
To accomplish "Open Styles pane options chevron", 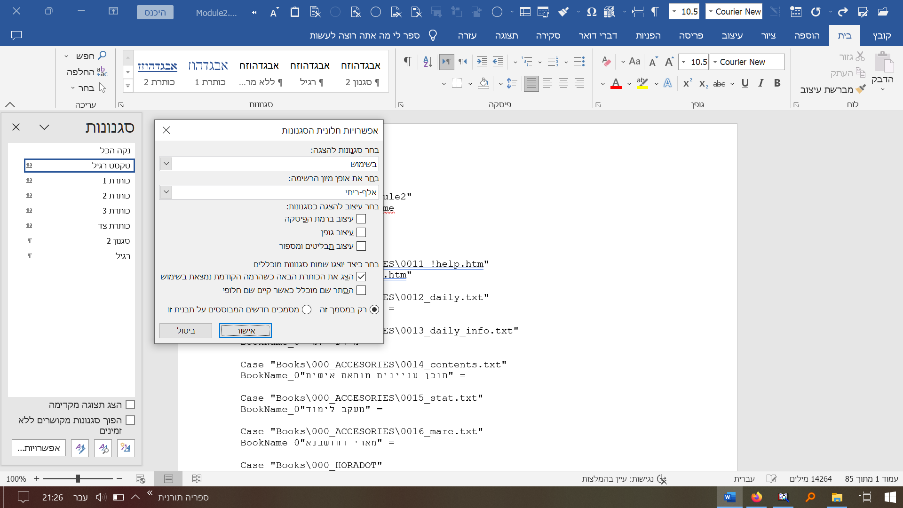I will point(44,127).
